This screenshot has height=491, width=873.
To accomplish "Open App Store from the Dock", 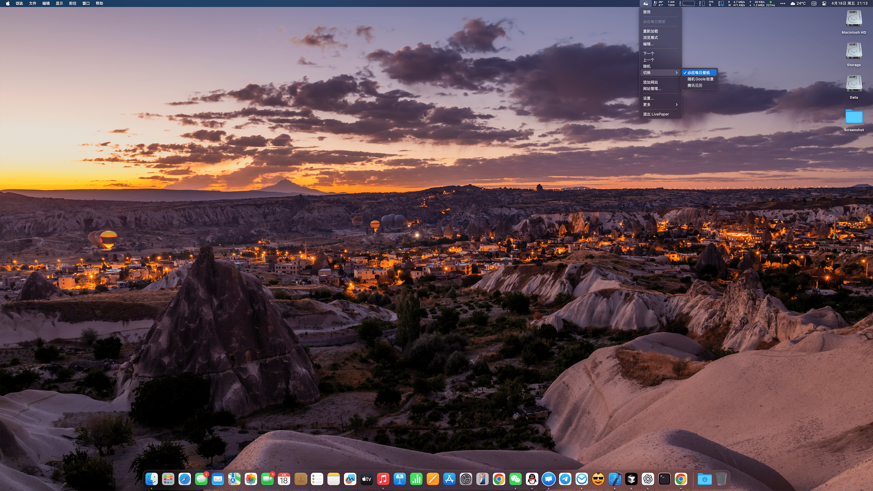I will [x=449, y=479].
